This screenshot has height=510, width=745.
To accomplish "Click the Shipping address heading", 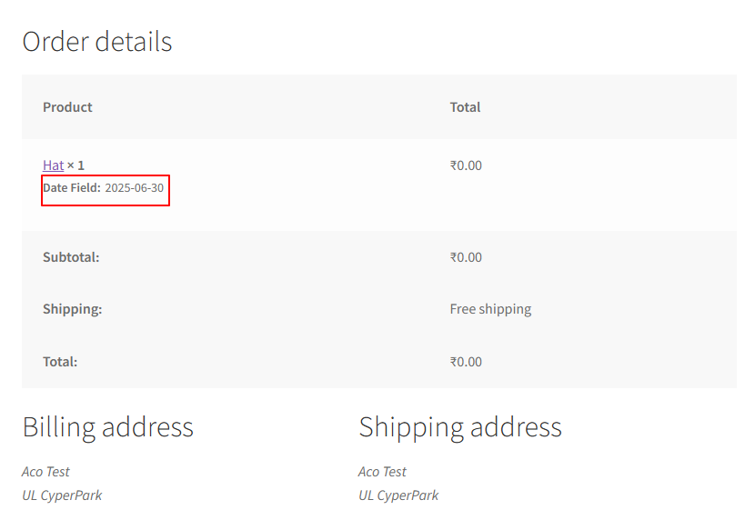I will [x=460, y=427].
